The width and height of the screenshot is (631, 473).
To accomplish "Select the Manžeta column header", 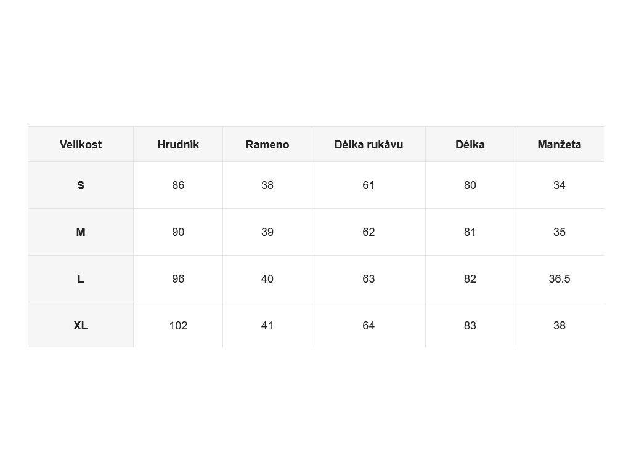I will pos(560,144).
